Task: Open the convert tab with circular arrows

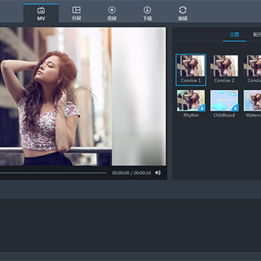Action: point(183,13)
